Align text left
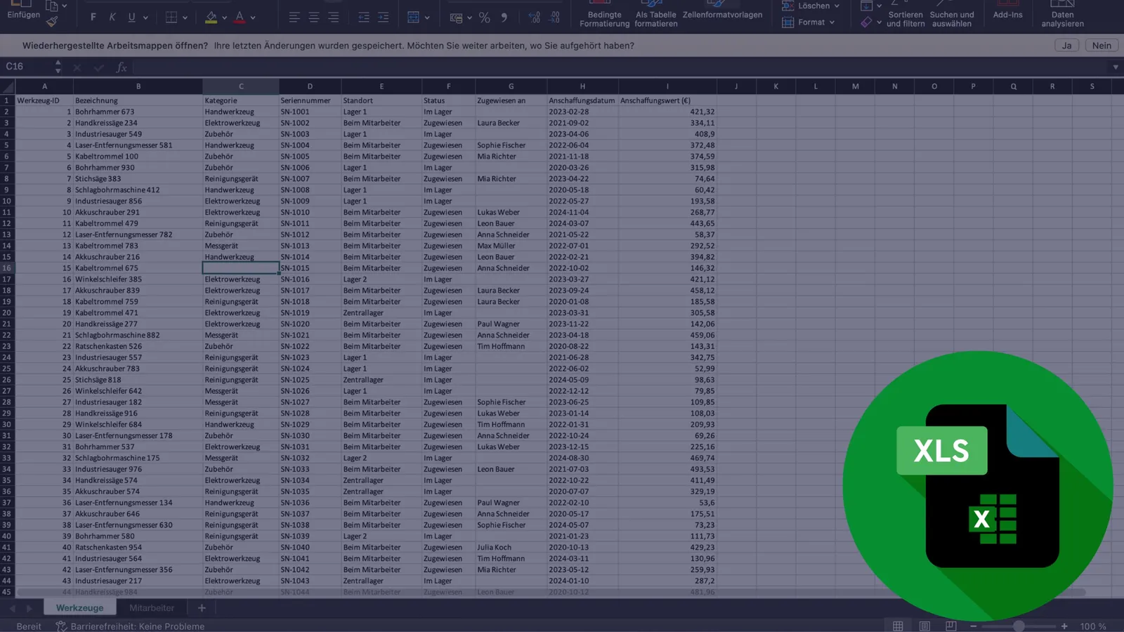 point(294,17)
